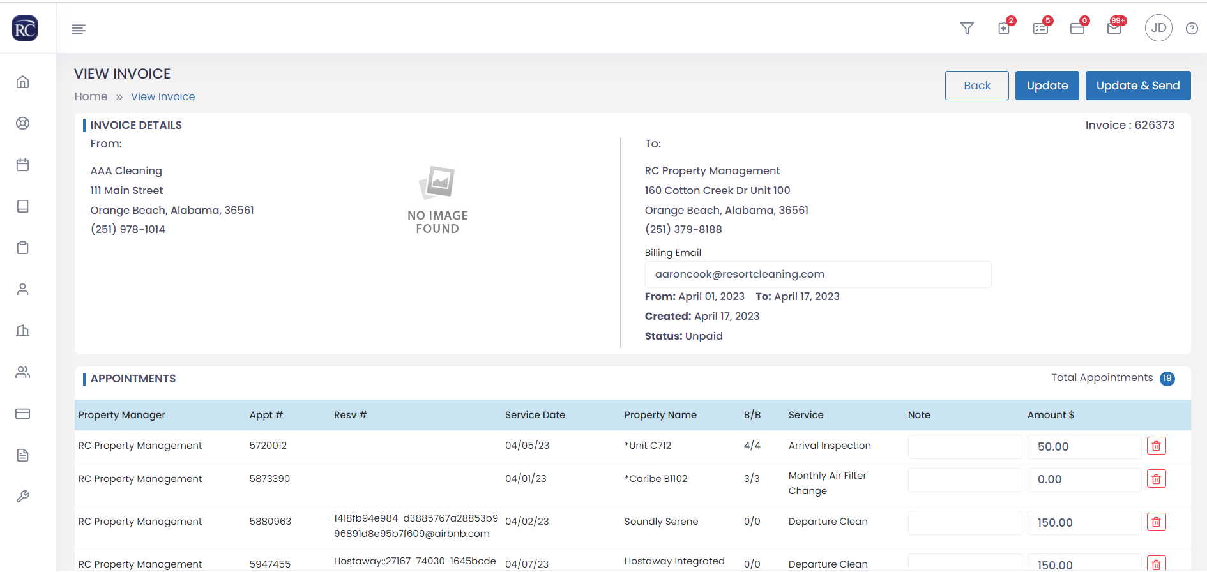Click the Property Name column header
Image resolution: width=1207 pixels, height=572 pixels.
tap(660, 415)
